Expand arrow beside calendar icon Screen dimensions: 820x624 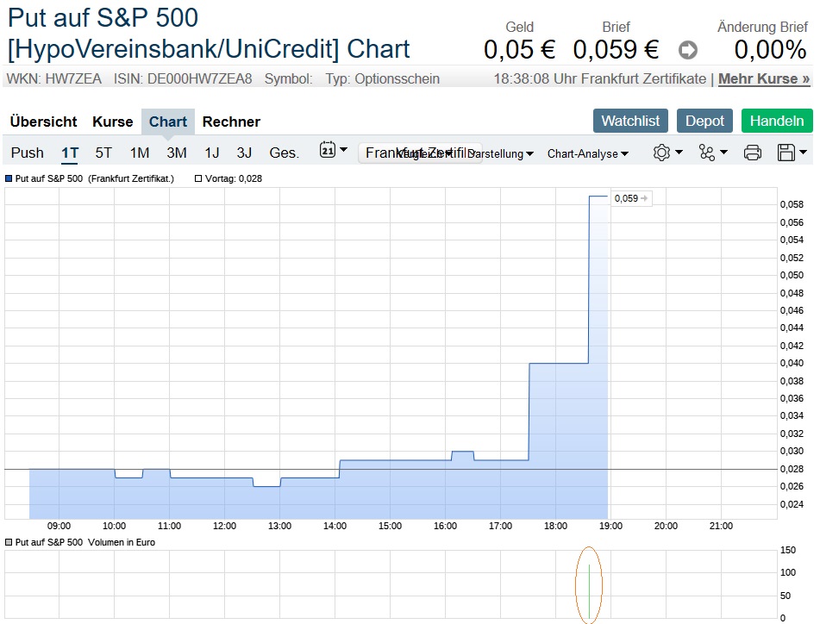point(343,150)
